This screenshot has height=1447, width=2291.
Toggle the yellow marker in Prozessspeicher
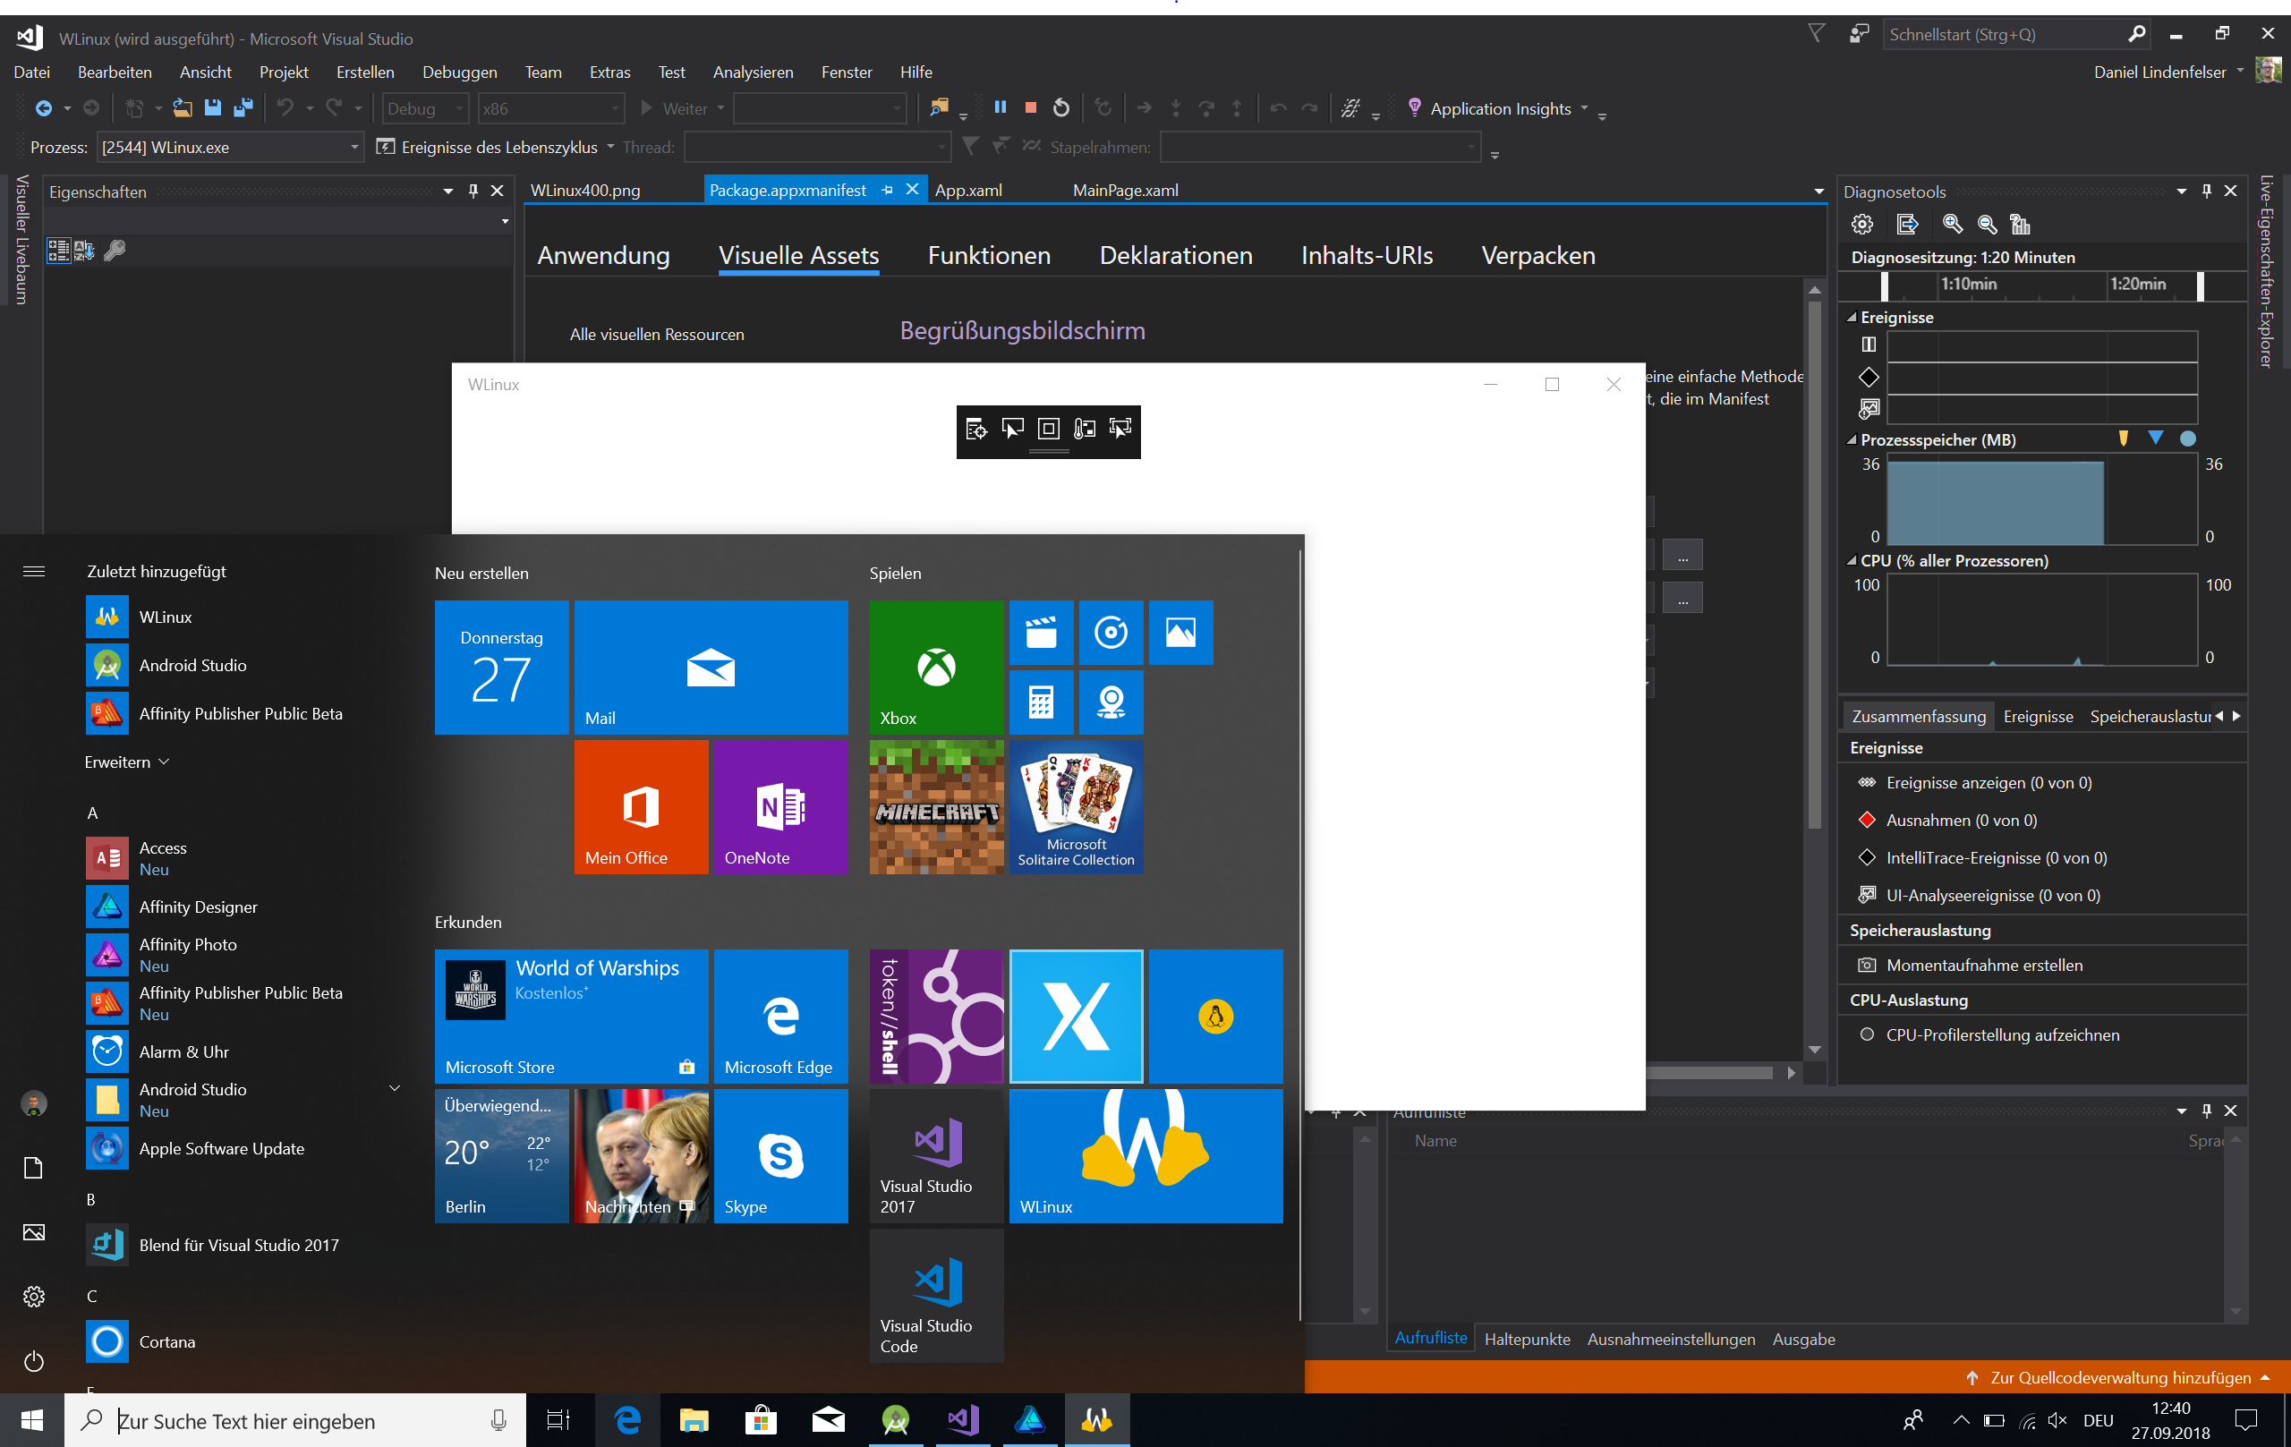pyautogui.click(x=2124, y=438)
